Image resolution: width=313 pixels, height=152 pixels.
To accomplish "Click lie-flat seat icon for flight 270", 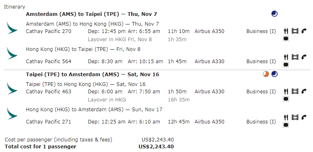I will [286, 38].
